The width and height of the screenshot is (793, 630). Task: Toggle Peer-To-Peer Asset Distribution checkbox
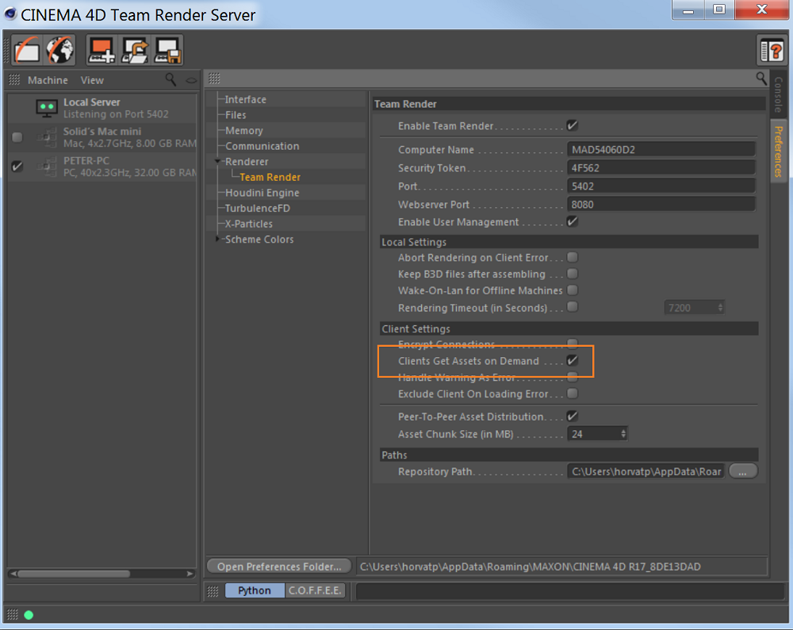(572, 416)
